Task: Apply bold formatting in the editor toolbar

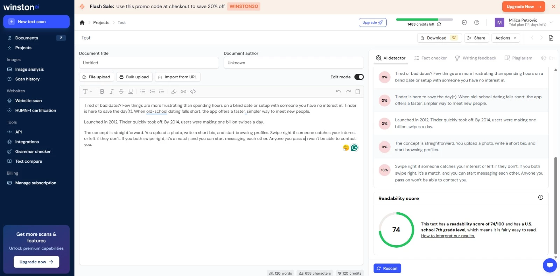Action: [102, 91]
